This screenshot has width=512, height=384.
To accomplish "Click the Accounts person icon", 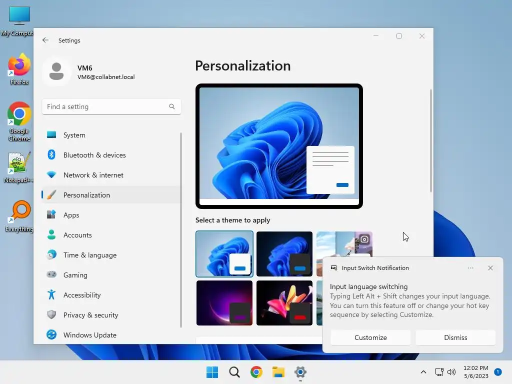I will (51, 234).
